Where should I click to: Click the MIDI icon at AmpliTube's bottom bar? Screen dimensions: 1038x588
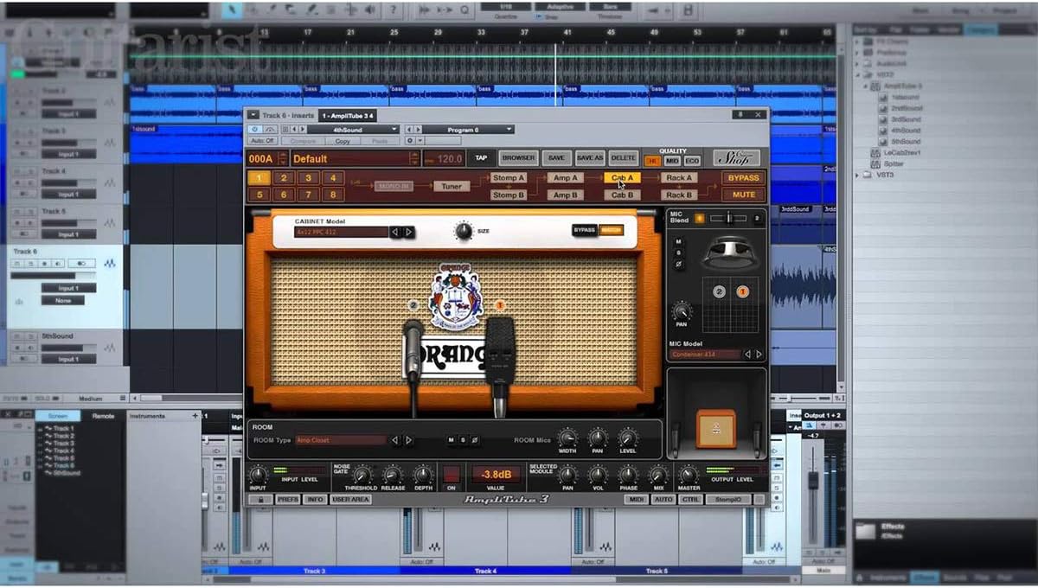coord(636,499)
